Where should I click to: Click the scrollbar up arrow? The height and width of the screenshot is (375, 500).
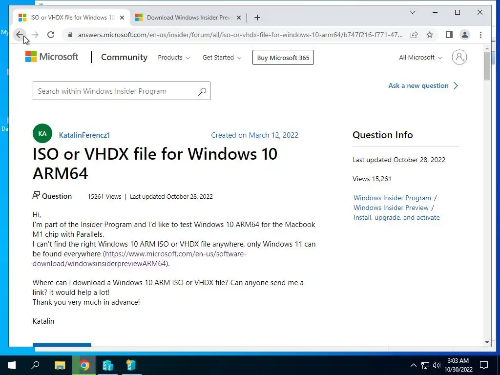(487, 48)
